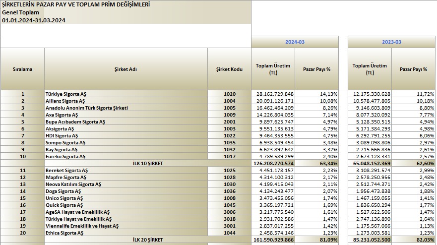Click 'Toplam Üretim (TL)' header under 2023-03

(370, 69)
